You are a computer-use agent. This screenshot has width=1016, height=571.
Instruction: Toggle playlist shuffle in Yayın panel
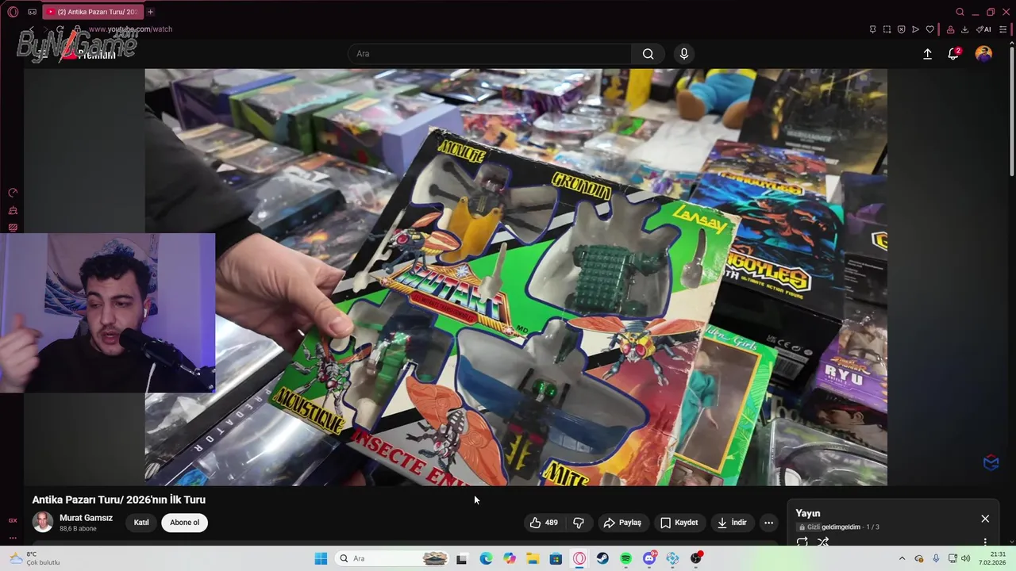click(823, 542)
